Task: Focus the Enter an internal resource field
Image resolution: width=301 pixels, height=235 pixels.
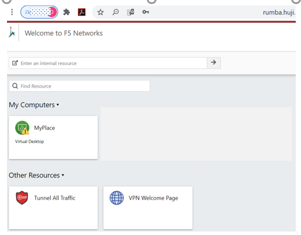Action: 108,63
